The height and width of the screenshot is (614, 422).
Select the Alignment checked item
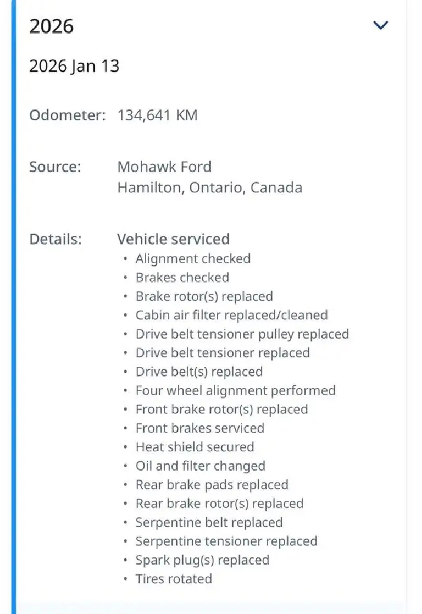193,258
